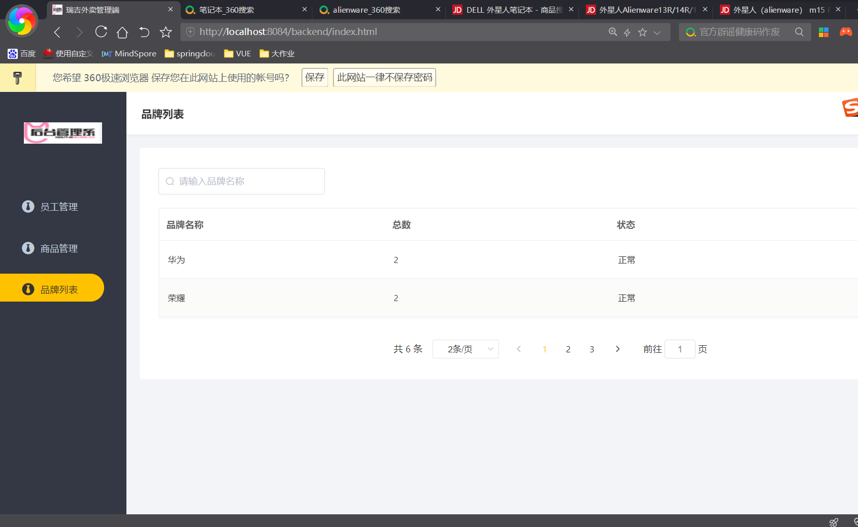Screen dimensions: 858x527
Task: Click 此网站一律不保存密码 button
Action: 384,77
